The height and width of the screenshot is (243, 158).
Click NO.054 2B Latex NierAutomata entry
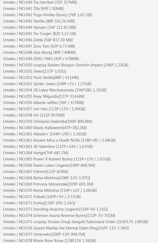coord(55,90)
